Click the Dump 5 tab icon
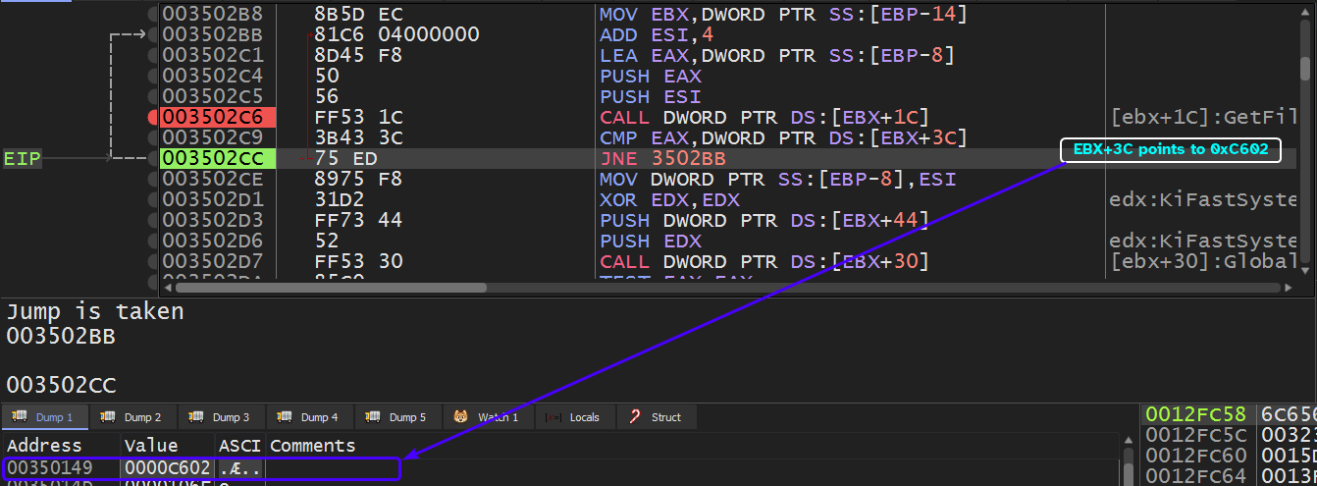The image size is (1317, 486). click(373, 417)
